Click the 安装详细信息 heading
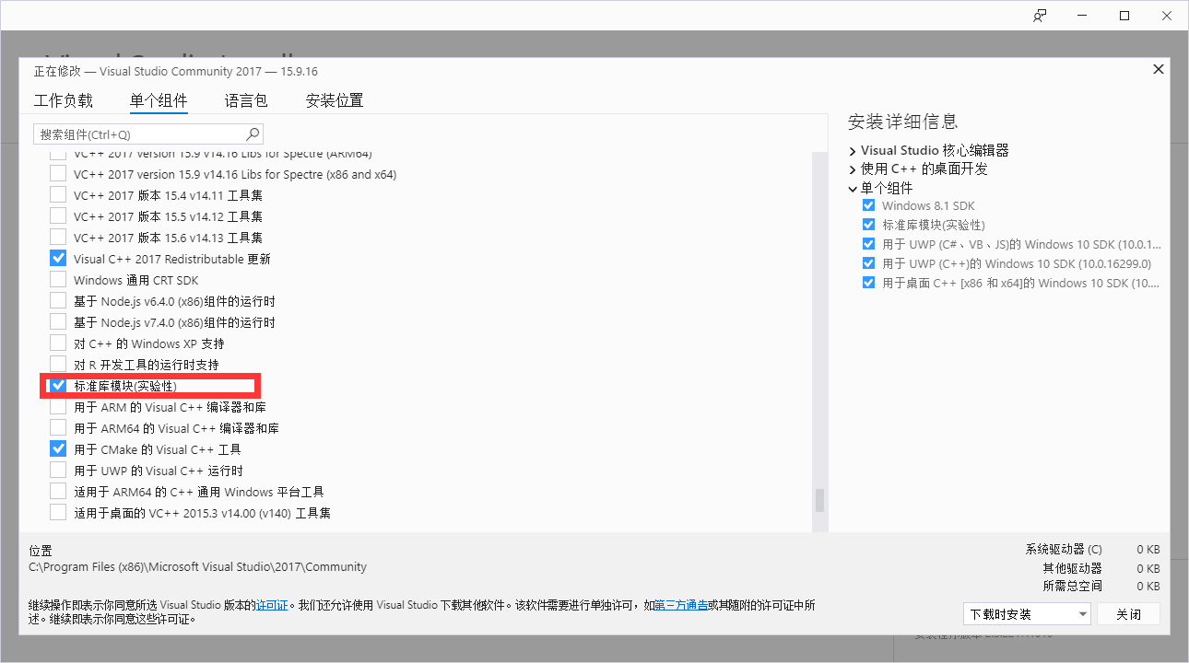Viewport: 1189px width, 663px height. [x=903, y=122]
